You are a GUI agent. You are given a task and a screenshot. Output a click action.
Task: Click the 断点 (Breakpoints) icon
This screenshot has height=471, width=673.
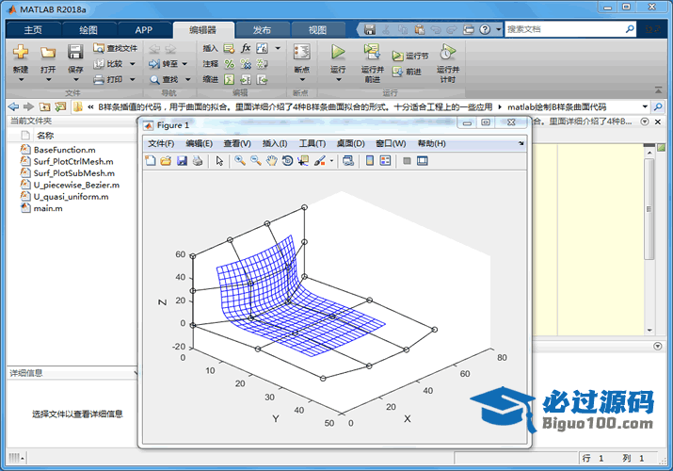(302, 52)
